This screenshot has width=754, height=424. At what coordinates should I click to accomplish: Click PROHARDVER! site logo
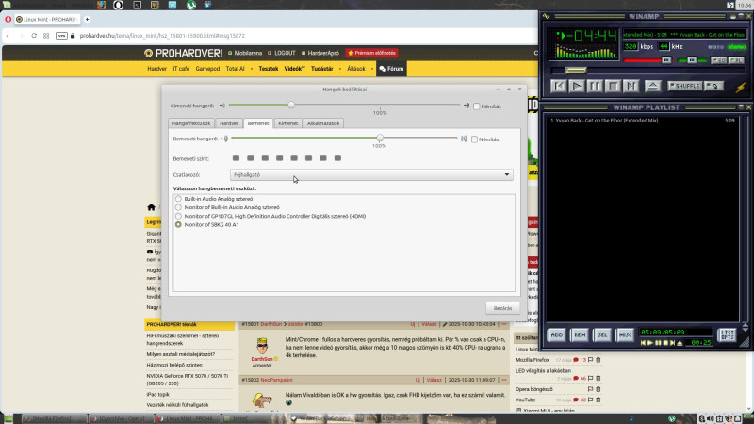[183, 53]
